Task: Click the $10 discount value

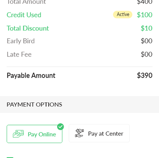Action: (147, 28)
